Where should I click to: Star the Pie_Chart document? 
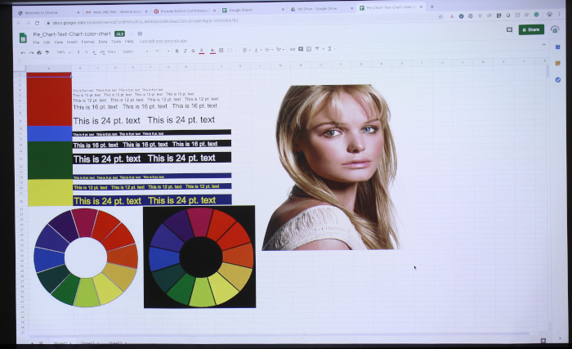pos(132,34)
